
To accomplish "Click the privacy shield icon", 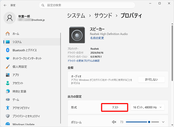I will tap(8, 116).
